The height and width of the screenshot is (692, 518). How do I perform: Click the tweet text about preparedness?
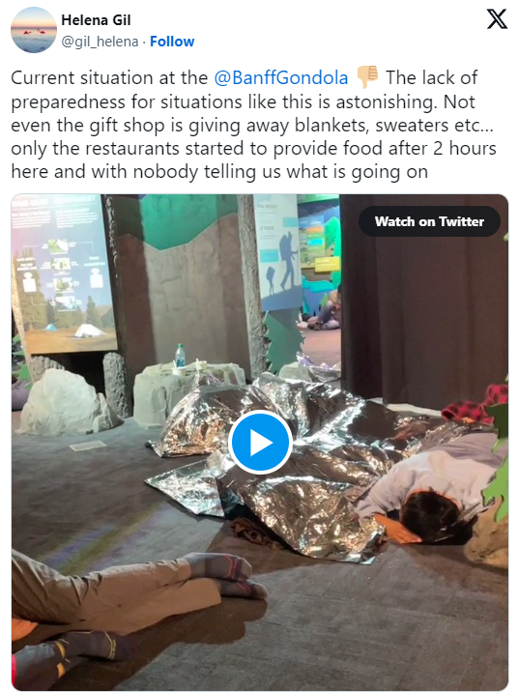point(254,125)
